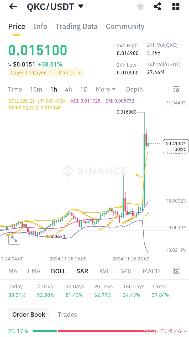Open the Trades tab
Image resolution: width=189 pixels, height=337 pixels.
[67, 314]
